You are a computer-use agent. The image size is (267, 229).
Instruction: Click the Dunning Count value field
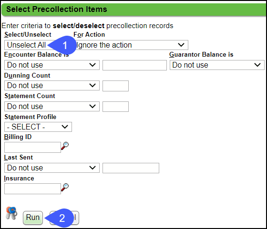coord(115,86)
